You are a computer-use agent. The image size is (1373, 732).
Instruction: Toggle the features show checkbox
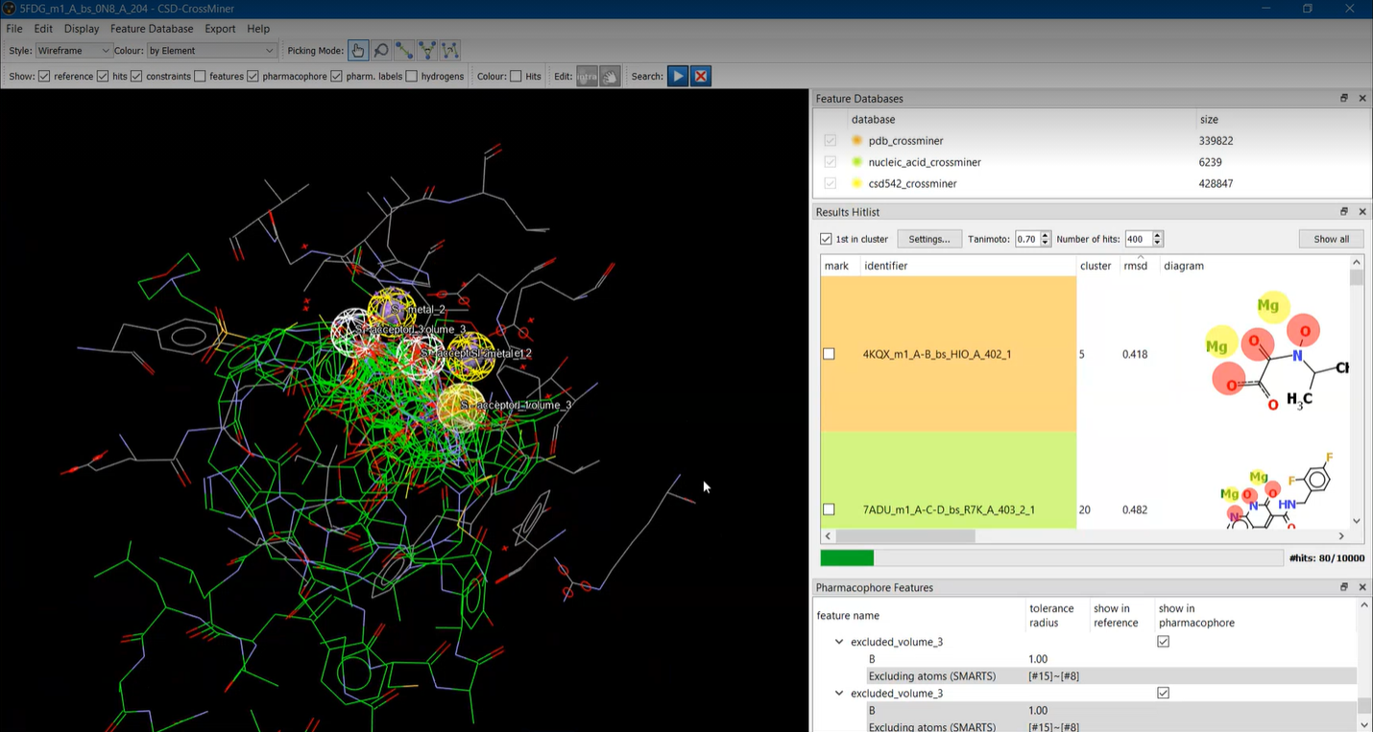coord(200,76)
